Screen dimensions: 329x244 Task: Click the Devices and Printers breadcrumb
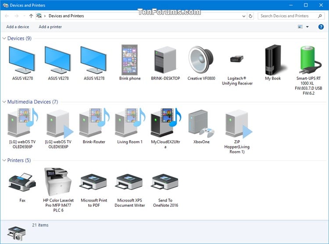tap(66, 16)
